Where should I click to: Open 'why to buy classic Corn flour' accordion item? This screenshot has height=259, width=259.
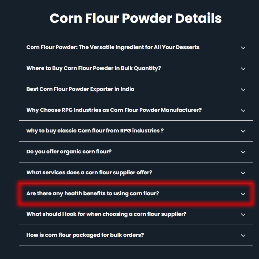pyautogui.click(x=95, y=131)
